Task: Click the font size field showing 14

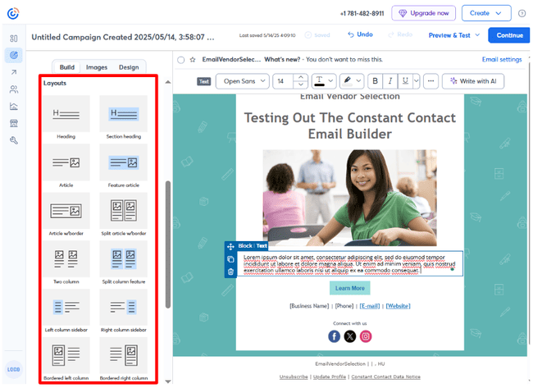Action: [284, 81]
